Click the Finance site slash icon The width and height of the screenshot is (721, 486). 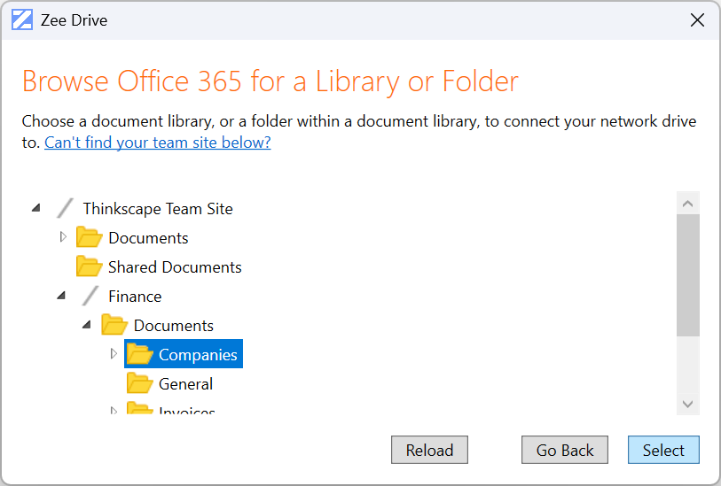[90, 297]
